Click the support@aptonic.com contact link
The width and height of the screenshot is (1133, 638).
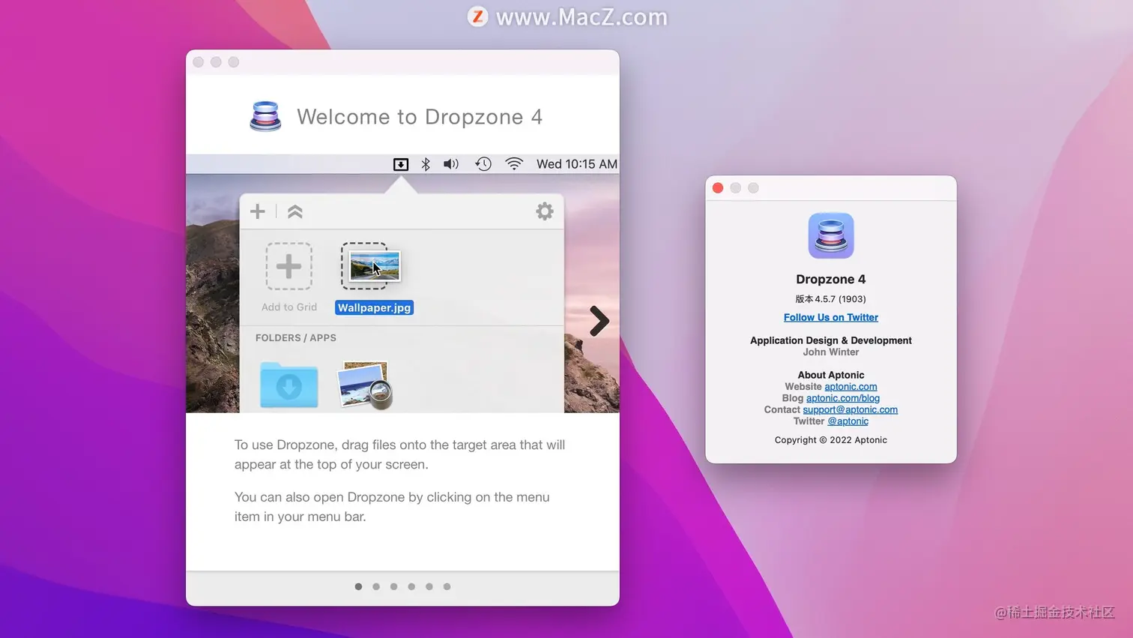coord(850,409)
